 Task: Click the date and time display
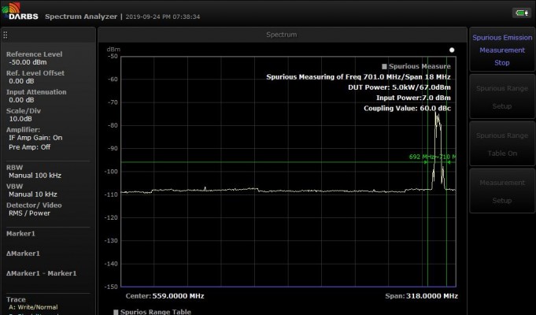click(163, 17)
